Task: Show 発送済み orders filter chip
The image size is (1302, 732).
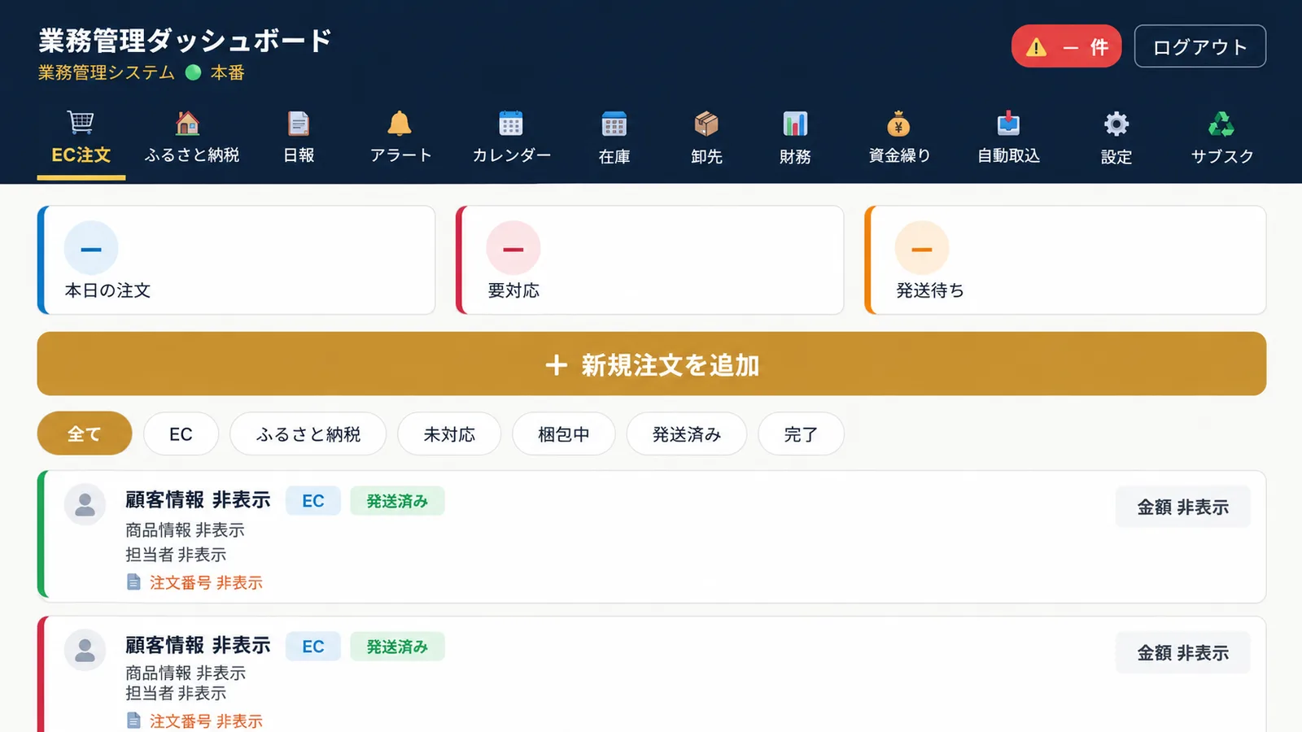Action: [686, 434]
